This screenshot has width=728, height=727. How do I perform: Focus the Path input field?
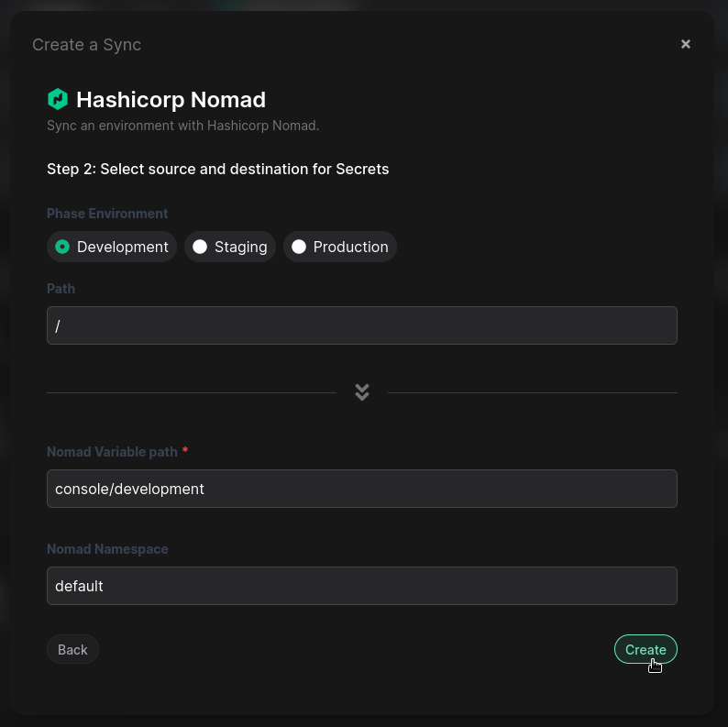point(361,325)
